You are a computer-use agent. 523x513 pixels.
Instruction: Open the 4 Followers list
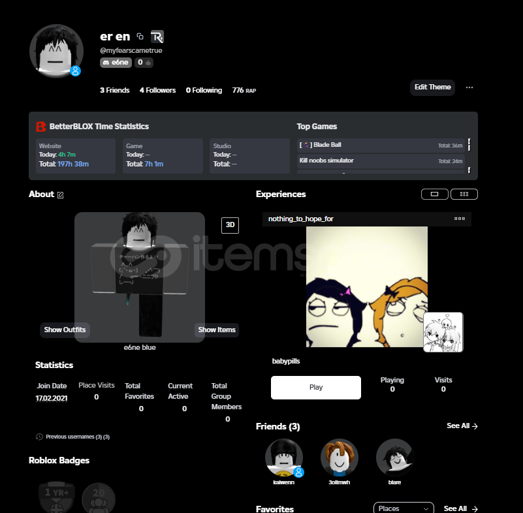(157, 90)
